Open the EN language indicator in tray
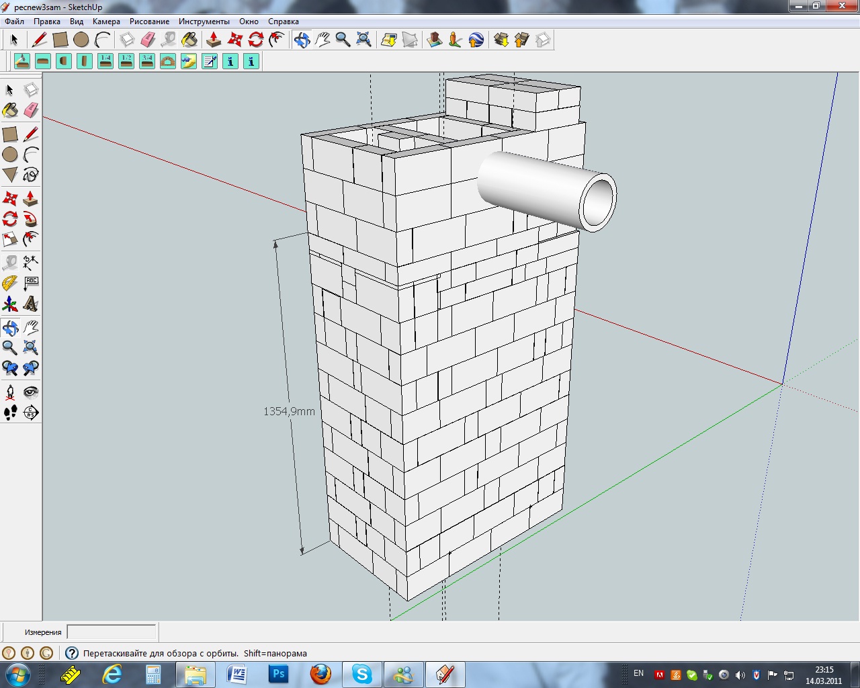This screenshot has width=860, height=688. point(638,673)
